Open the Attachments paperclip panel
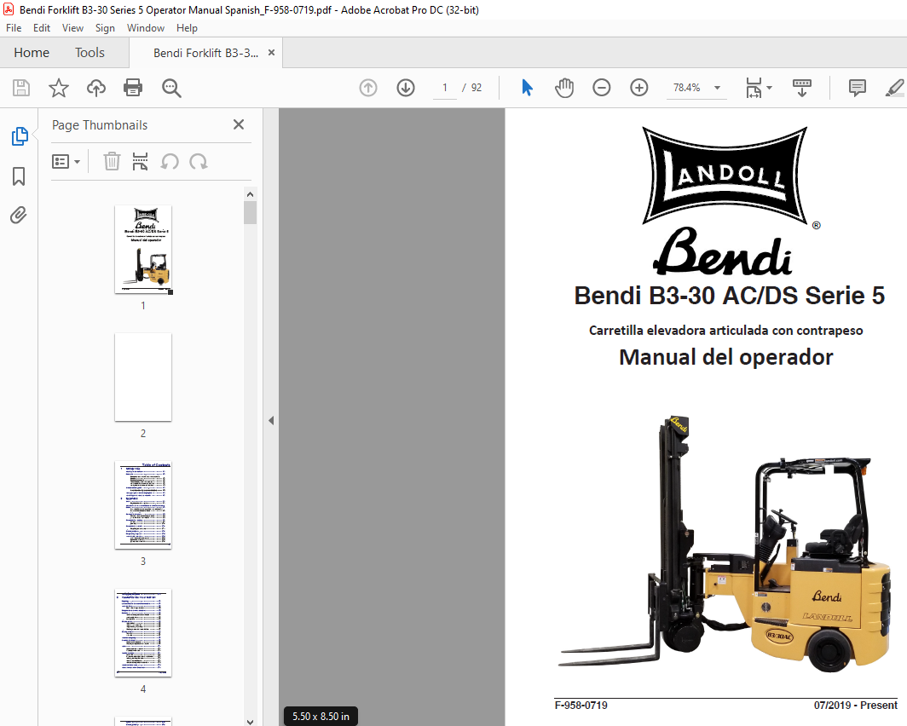Viewport: 907px width, 726px height. pyautogui.click(x=19, y=215)
